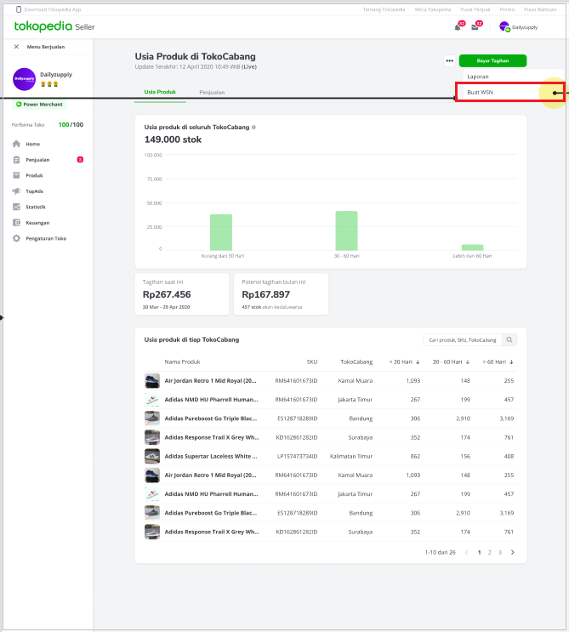Open the Pusat Penjual link
The width and height of the screenshot is (569, 632).
click(475, 9)
